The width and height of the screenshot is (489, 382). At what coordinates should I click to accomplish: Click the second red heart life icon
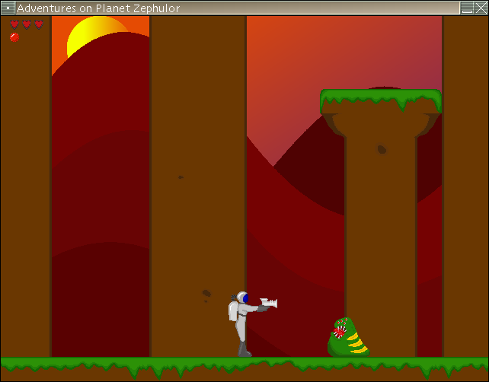pos(27,24)
